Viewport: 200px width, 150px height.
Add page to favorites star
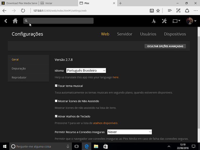158,11
